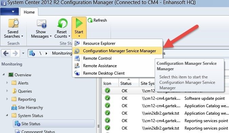Choose Remote Control from the Start menu

pyautogui.click(x=117, y=58)
